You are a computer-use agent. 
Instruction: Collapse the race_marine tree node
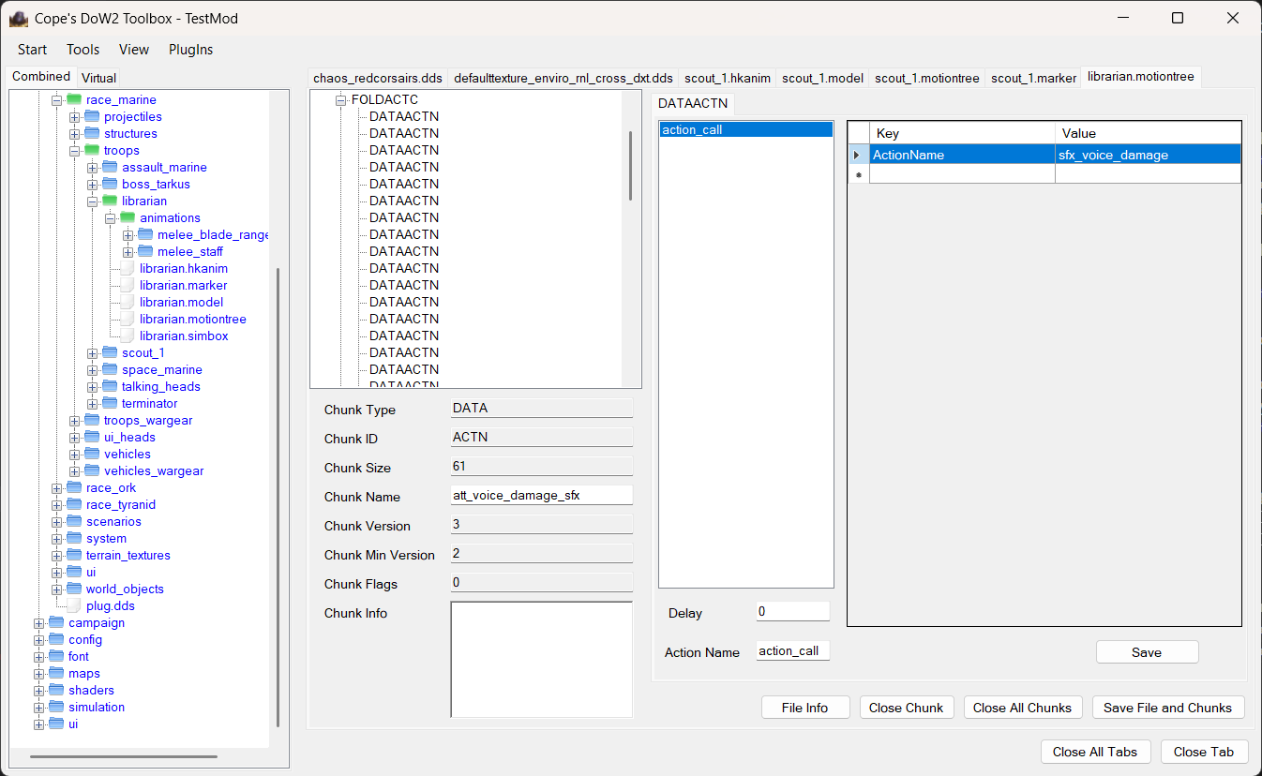pyautogui.click(x=56, y=99)
